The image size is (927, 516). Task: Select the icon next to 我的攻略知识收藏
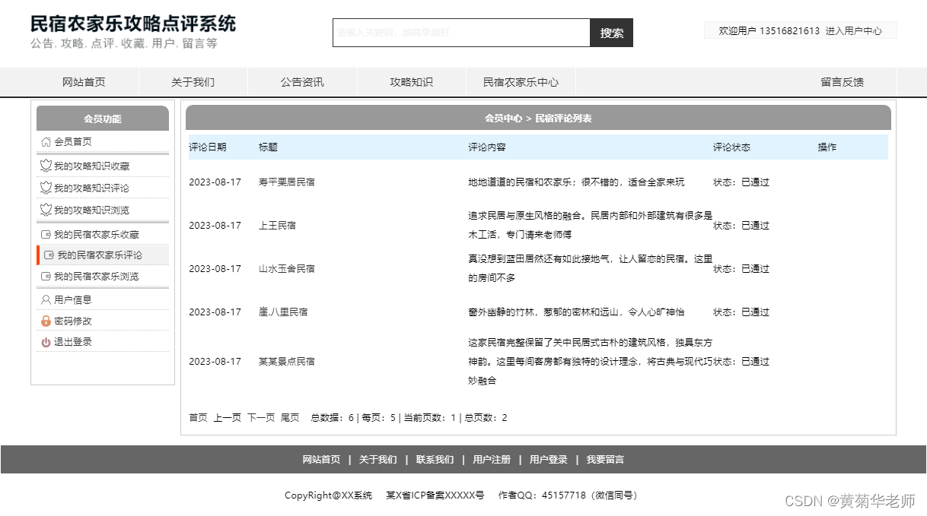pos(45,166)
